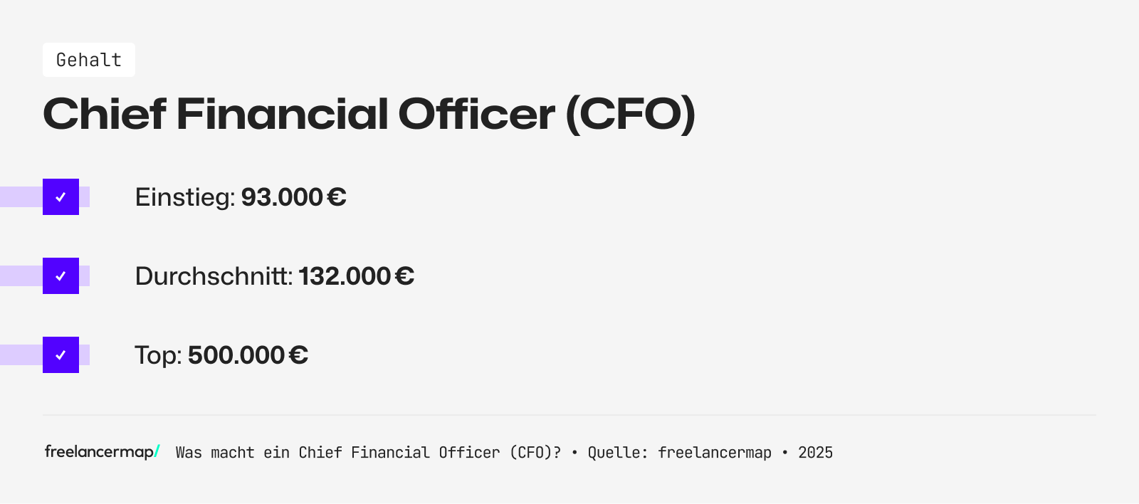The image size is (1139, 504).
Task: Select the Chief Financial Officer (CFO) headline
Action: pyautogui.click(x=368, y=115)
